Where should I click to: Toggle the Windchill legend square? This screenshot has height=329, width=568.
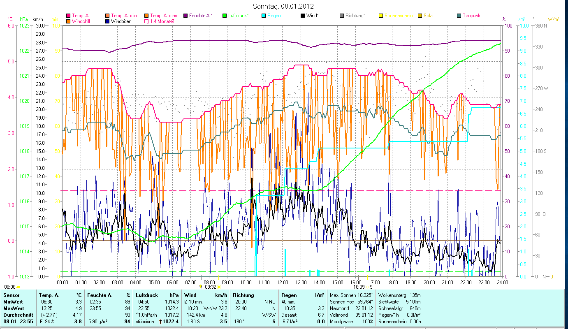pyautogui.click(x=68, y=21)
